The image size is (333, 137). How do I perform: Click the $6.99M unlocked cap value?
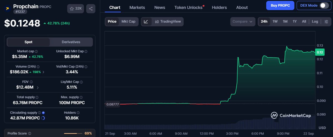coord(72,57)
